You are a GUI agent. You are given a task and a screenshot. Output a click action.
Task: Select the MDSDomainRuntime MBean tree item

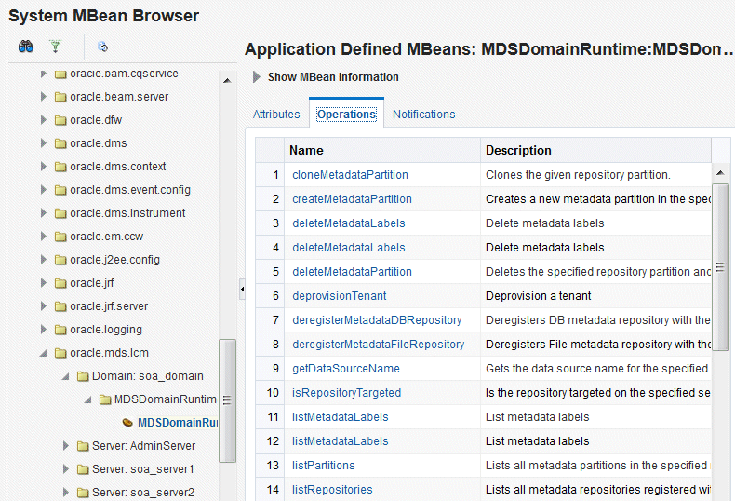178,423
